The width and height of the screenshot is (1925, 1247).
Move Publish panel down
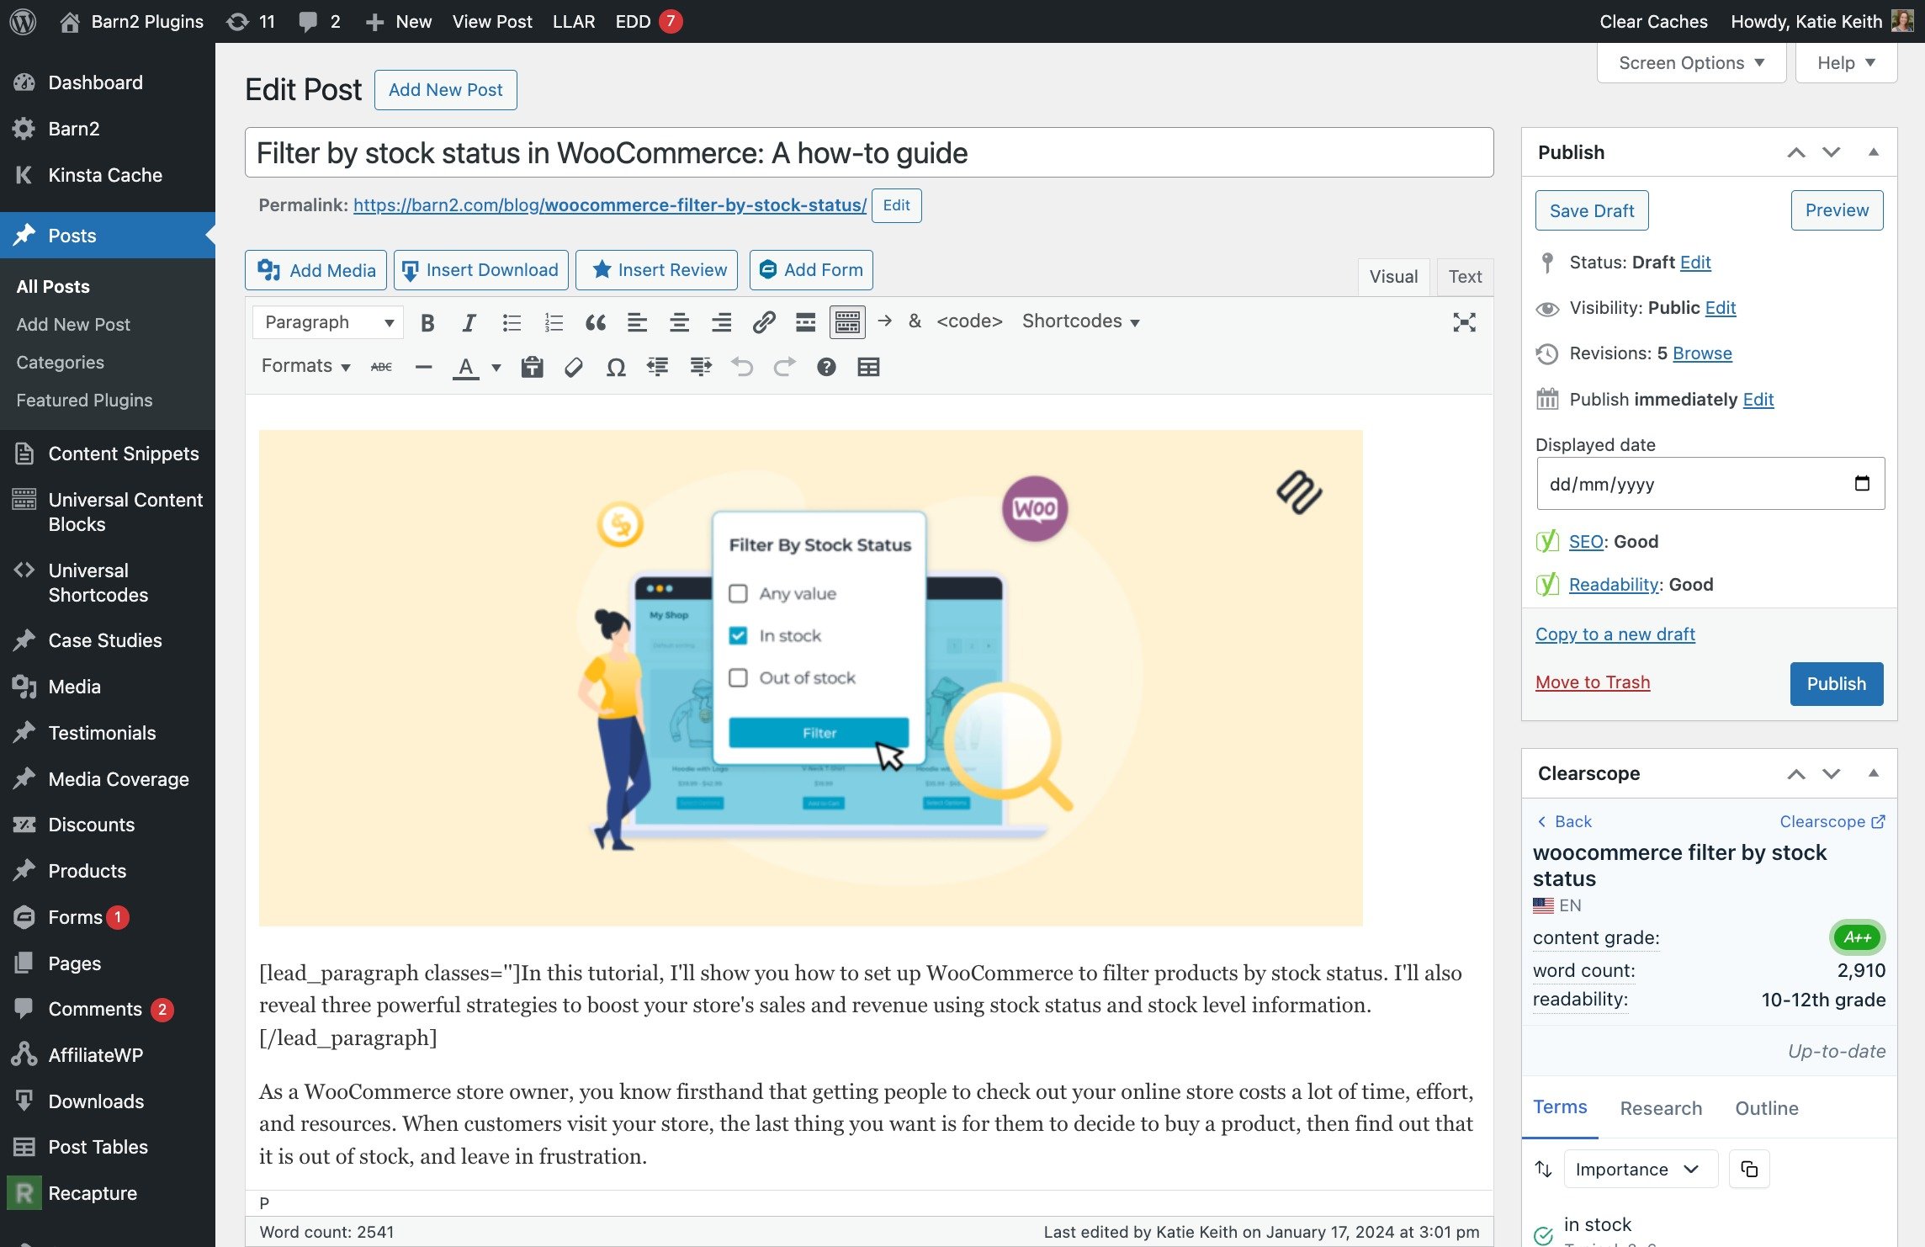tap(1832, 152)
